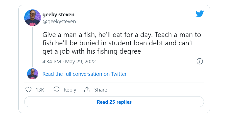Open "Read the full conversation on Twitter"

pyautogui.click(x=84, y=74)
